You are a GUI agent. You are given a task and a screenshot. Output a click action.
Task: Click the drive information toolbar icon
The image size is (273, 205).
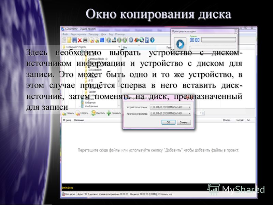click(x=114, y=40)
